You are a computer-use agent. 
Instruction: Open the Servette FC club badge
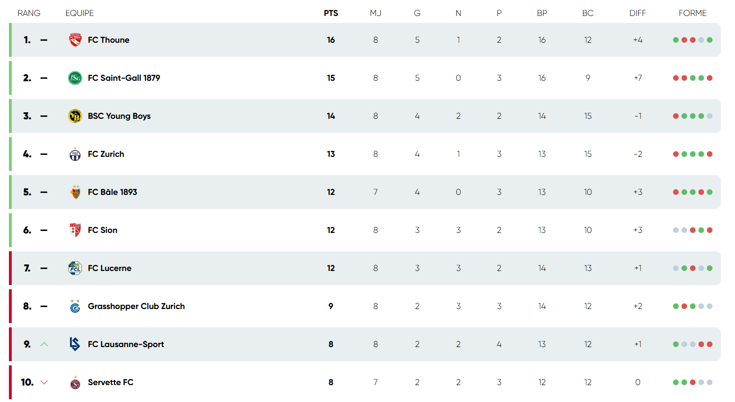74,382
